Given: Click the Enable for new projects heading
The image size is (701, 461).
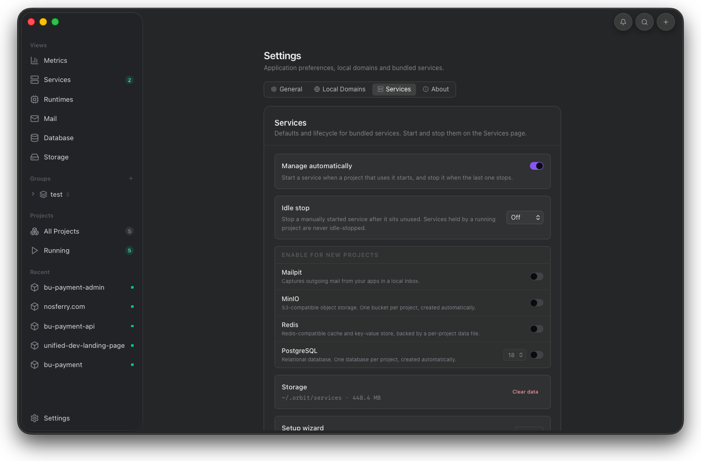Looking at the screenshot, I should click(330, 255).
